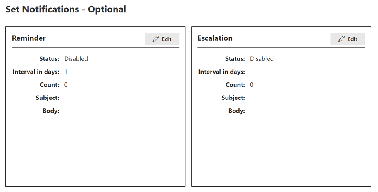Screen dimensions: 378x192
Task: Click the pencil icon in Reminder card
Action: pyautogui.click(x=156, y=39)
